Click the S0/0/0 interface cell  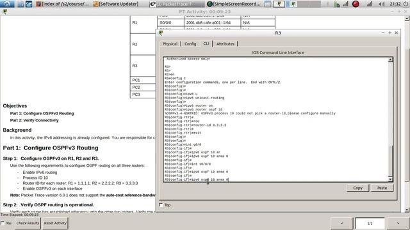171,23
